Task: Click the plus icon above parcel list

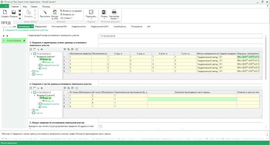Action: pyautogui.click(x=3, y=36)
